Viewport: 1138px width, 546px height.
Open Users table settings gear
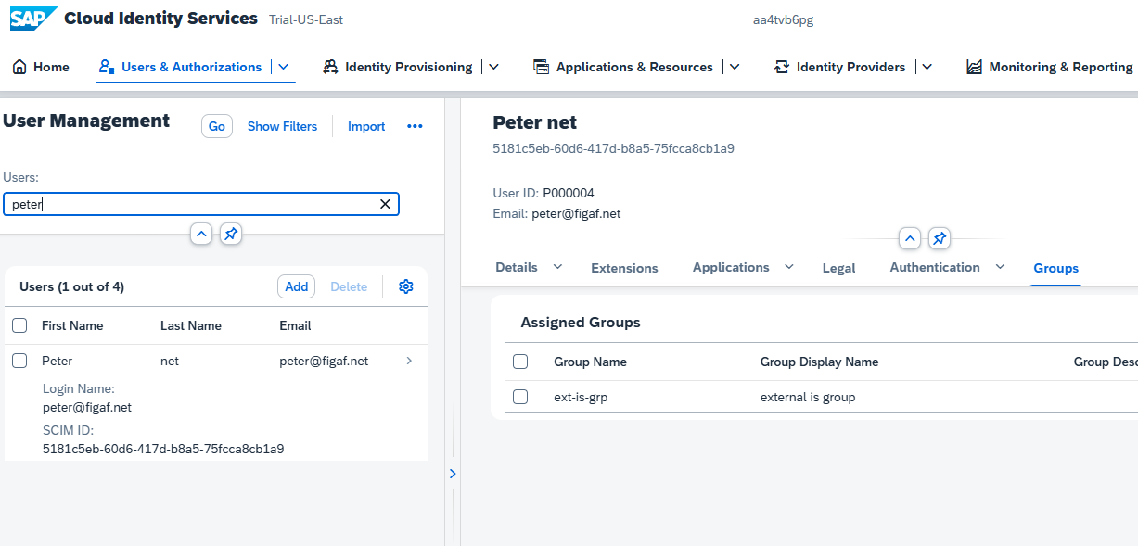click(405, 286)
